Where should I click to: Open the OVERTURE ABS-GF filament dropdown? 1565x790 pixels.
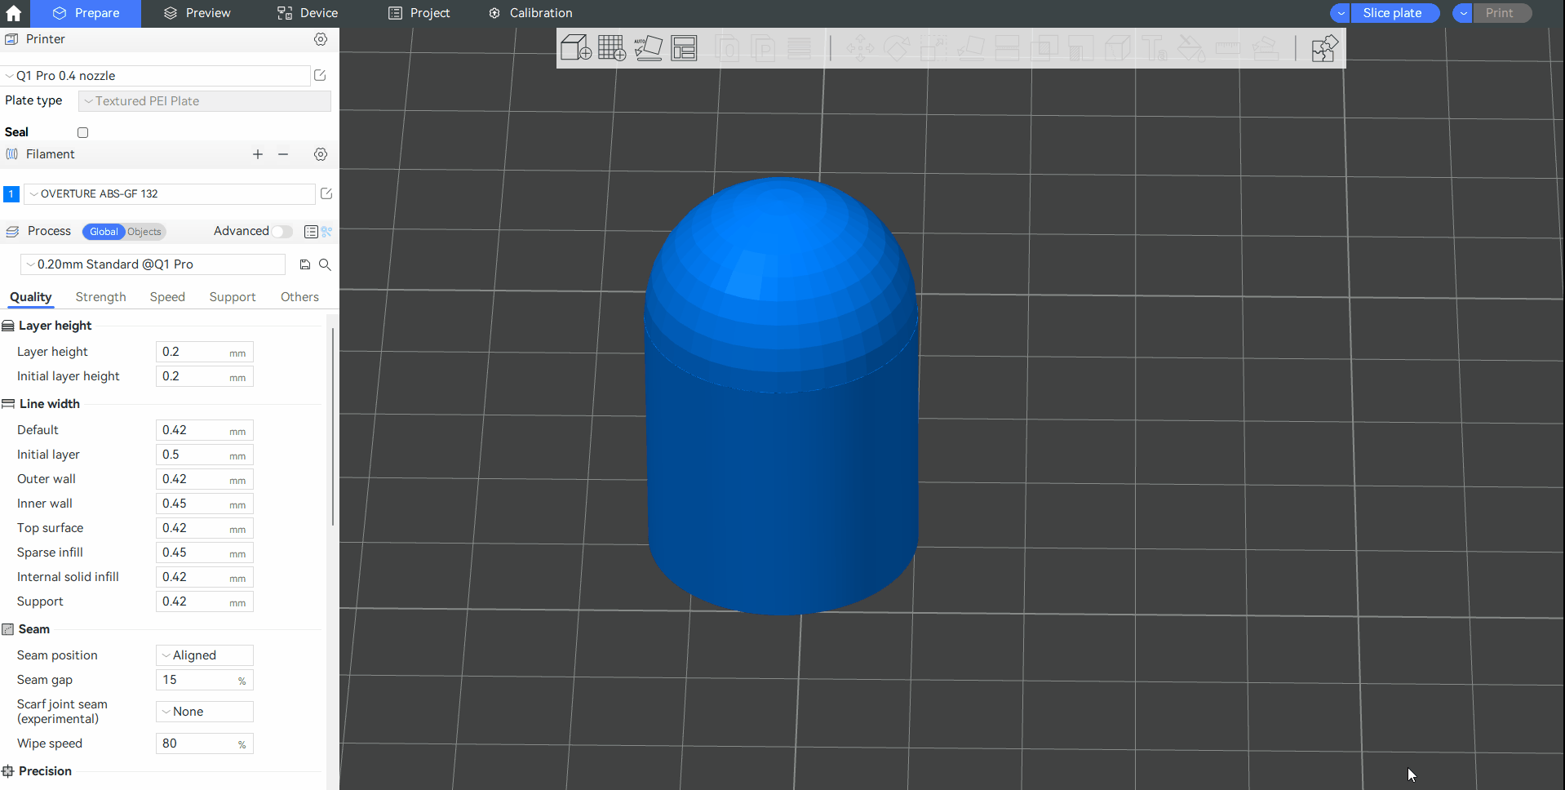pos(169,194)
